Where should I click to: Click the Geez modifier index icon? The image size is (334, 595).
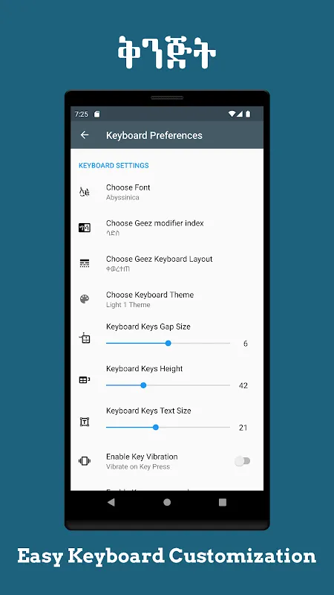pos(85,228)
